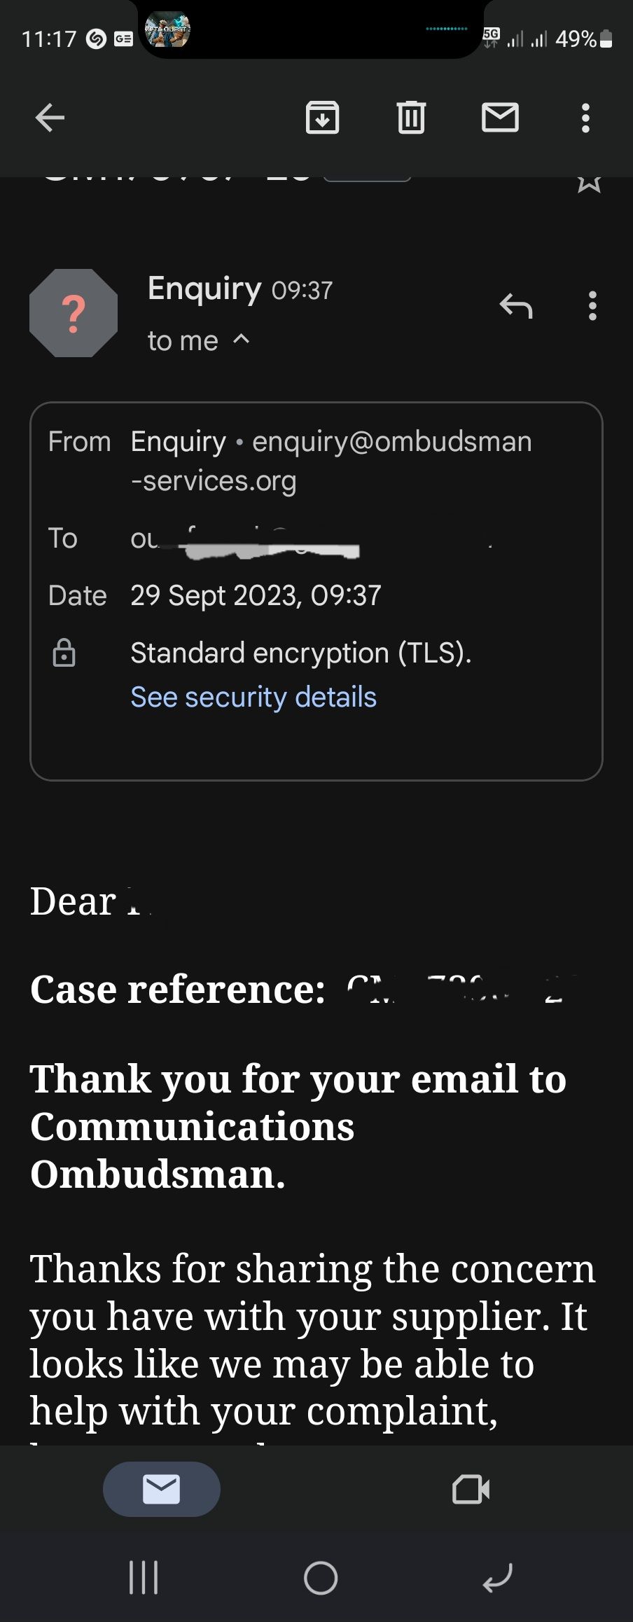Mark the email as unread
This screenshot has height=1622, width=633.
pos(500,118)
